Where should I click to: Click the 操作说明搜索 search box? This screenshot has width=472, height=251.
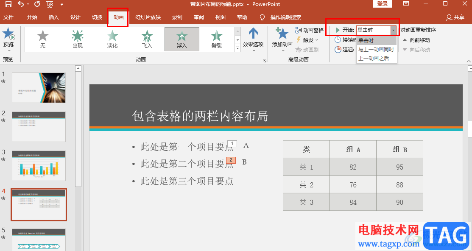click(285, 17)
